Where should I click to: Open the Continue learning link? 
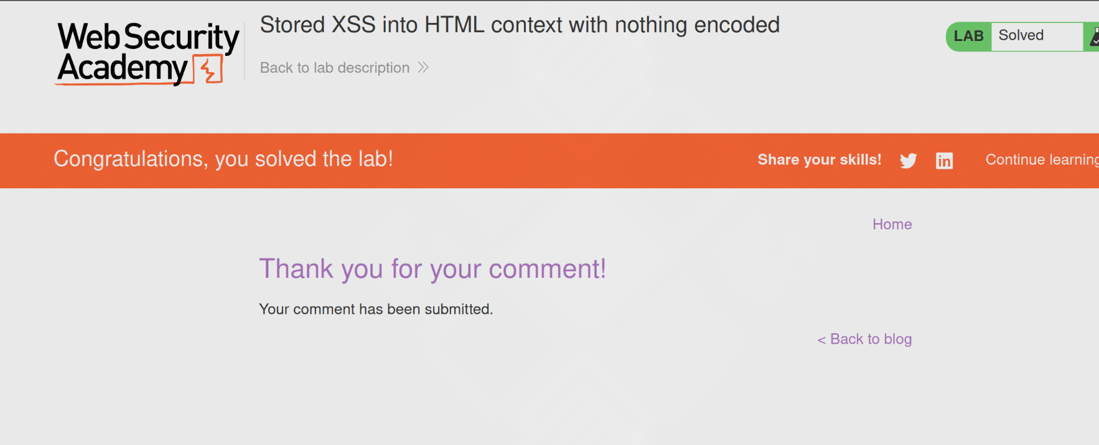click(x=1042, y=160)
